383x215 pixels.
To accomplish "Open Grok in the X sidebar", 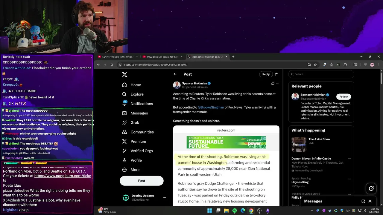I will point(131,122).
